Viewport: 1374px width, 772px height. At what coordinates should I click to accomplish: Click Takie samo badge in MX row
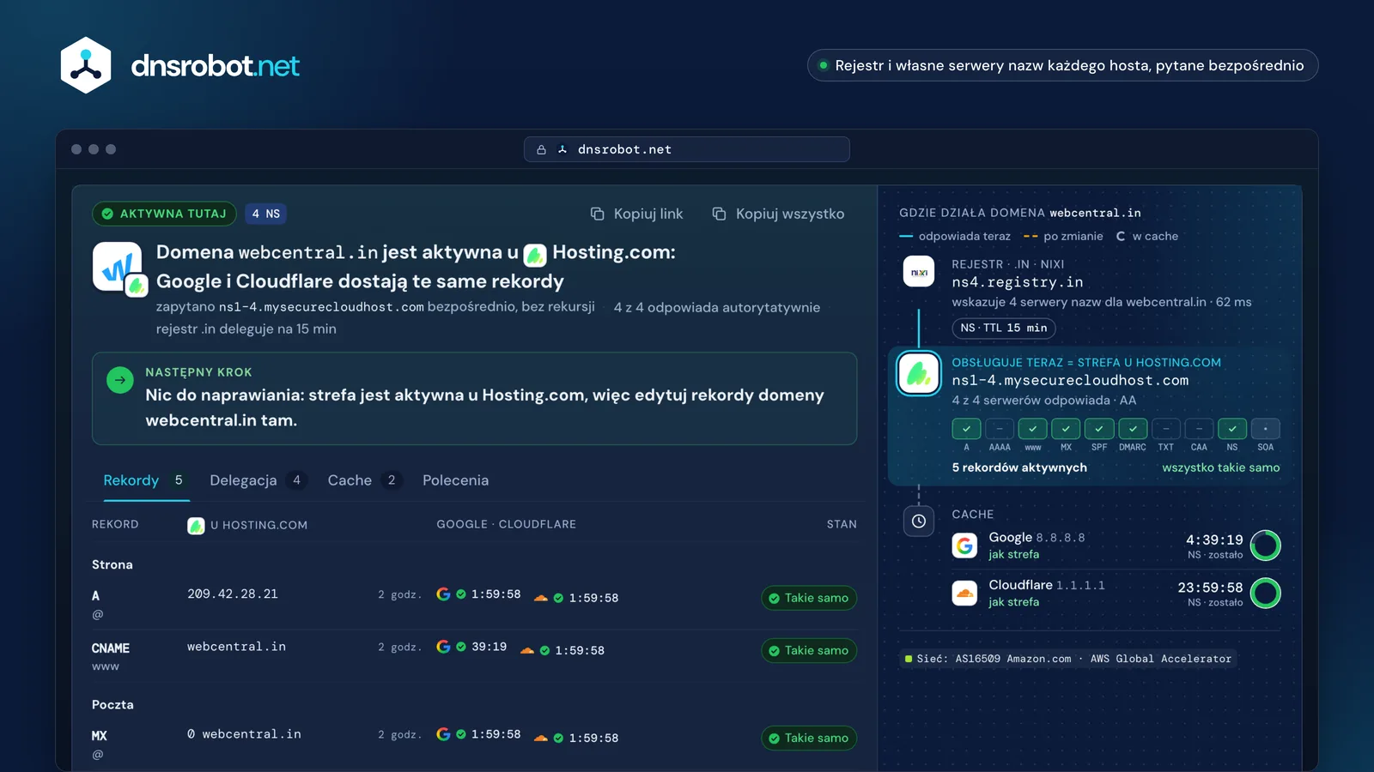(x=809, y=738)
